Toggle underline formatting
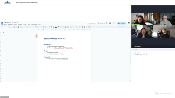The image size is (175, 98). pyautogui.click(x=54, y=27)
